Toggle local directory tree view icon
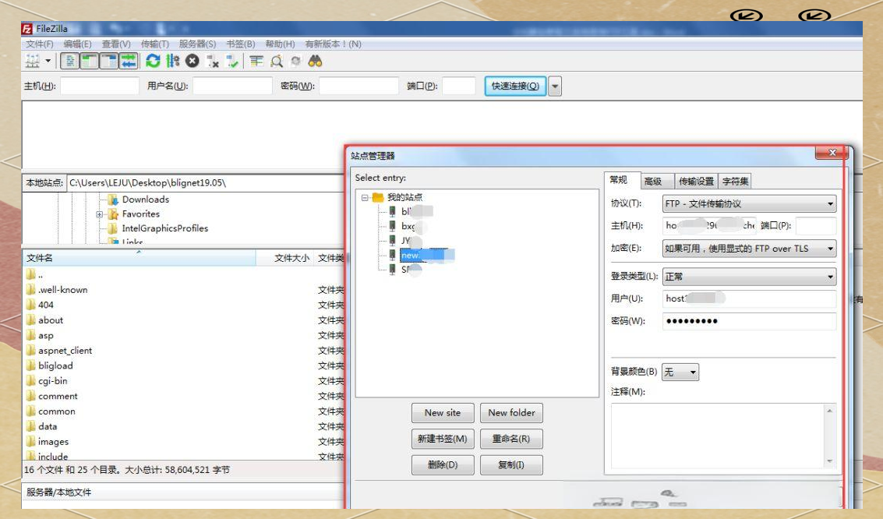Image resolution: width=883 pixels, height=519 pixels. (x=90, y=61)
